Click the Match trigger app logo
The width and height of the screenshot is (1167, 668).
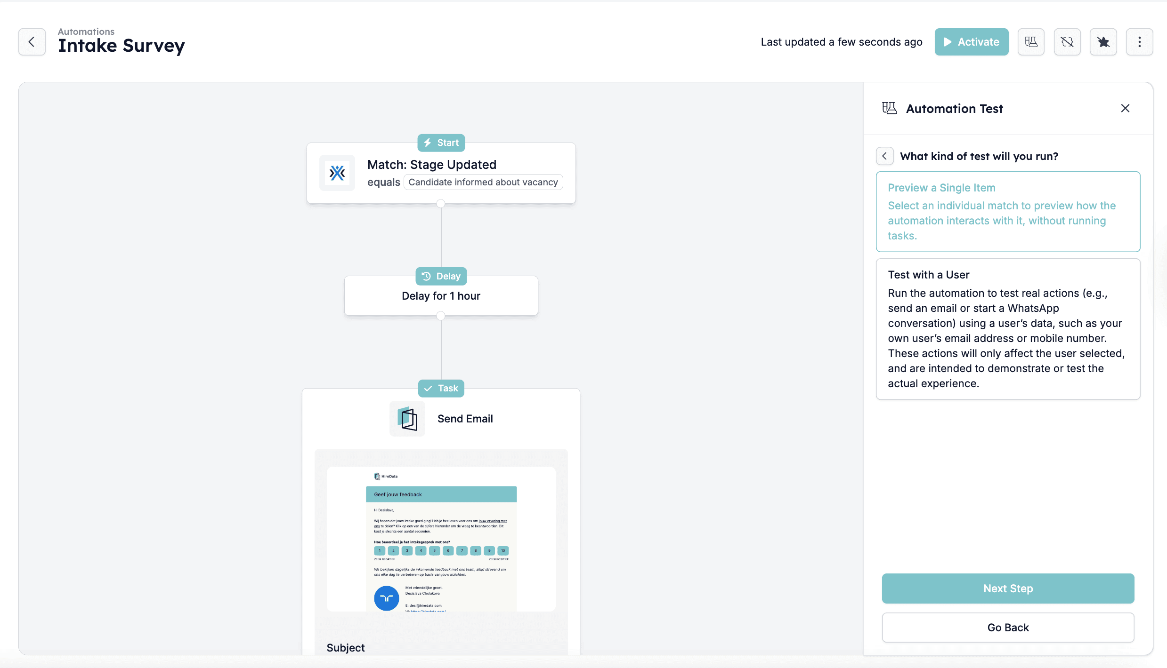point(337,173)
